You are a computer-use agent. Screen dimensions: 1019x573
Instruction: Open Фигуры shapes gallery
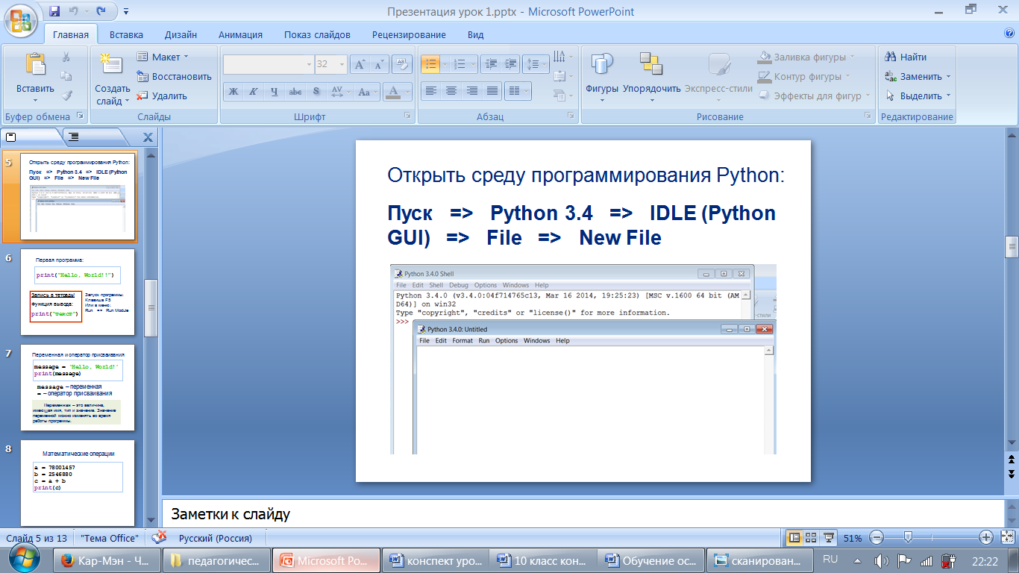601,77
